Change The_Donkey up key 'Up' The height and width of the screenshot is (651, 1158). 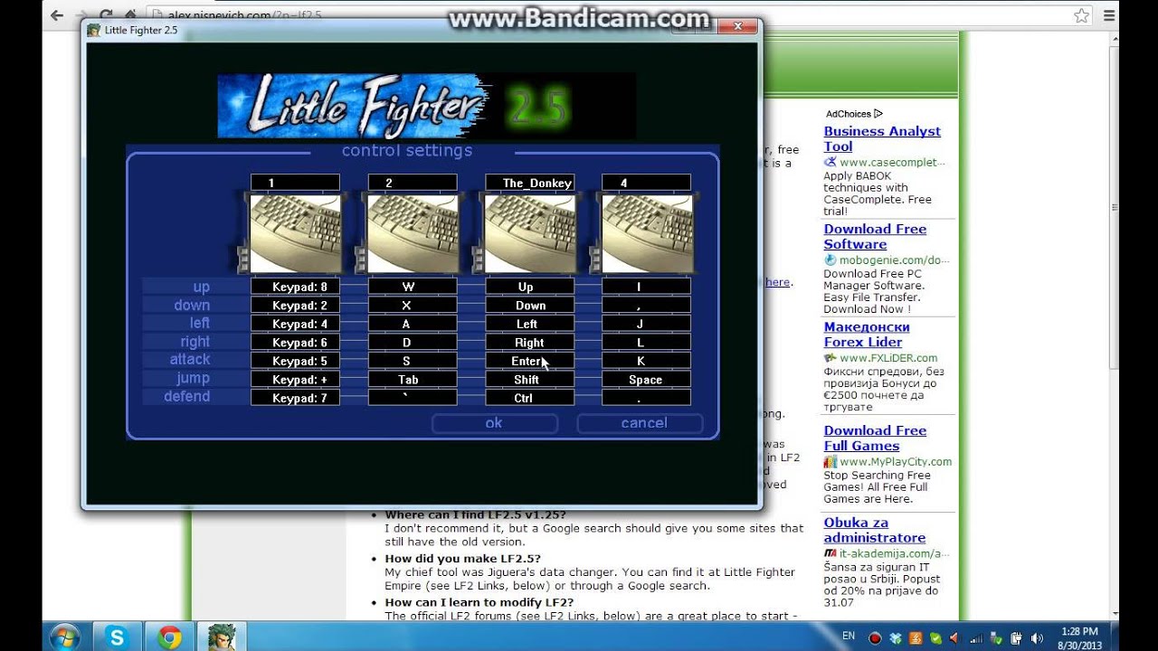530,287
